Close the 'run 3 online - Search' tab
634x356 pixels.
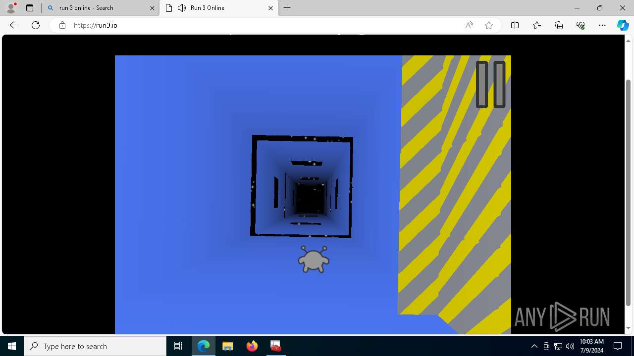pyautogui.click(x=152, y=8)
